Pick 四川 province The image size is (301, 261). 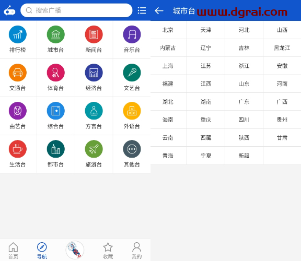click(x=244, y=120)
